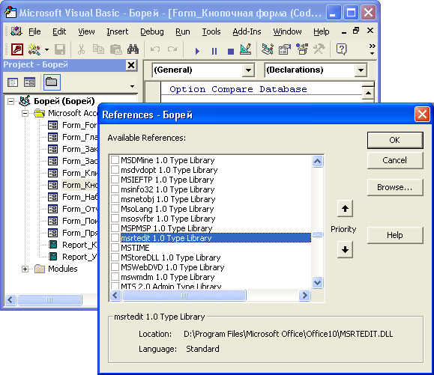Click the Redo arrow icon
Image resolution: width=434 pixels, height=375 pixels.
[x=172, y=49]
